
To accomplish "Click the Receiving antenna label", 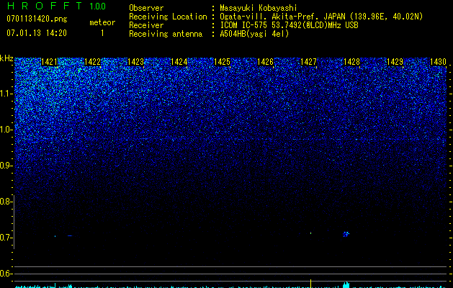I will [166, 34].
